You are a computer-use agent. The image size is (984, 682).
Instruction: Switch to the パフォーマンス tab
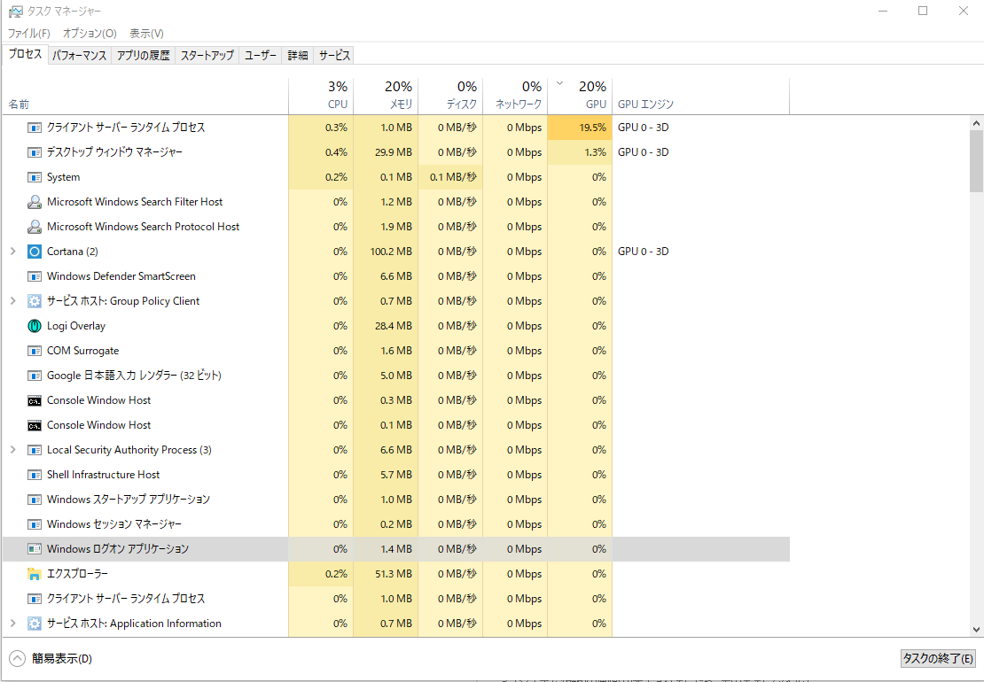click(79, 55)
